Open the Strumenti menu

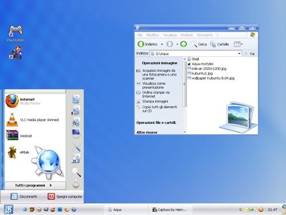(205, 35)
